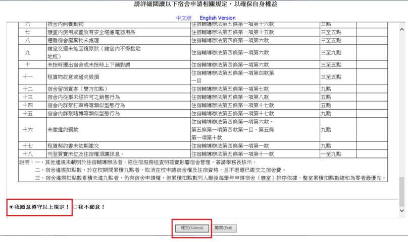Click row 十六 text 未繳違約罰款
This screenshot has width=408, height=242.
(x=64, y=129)
